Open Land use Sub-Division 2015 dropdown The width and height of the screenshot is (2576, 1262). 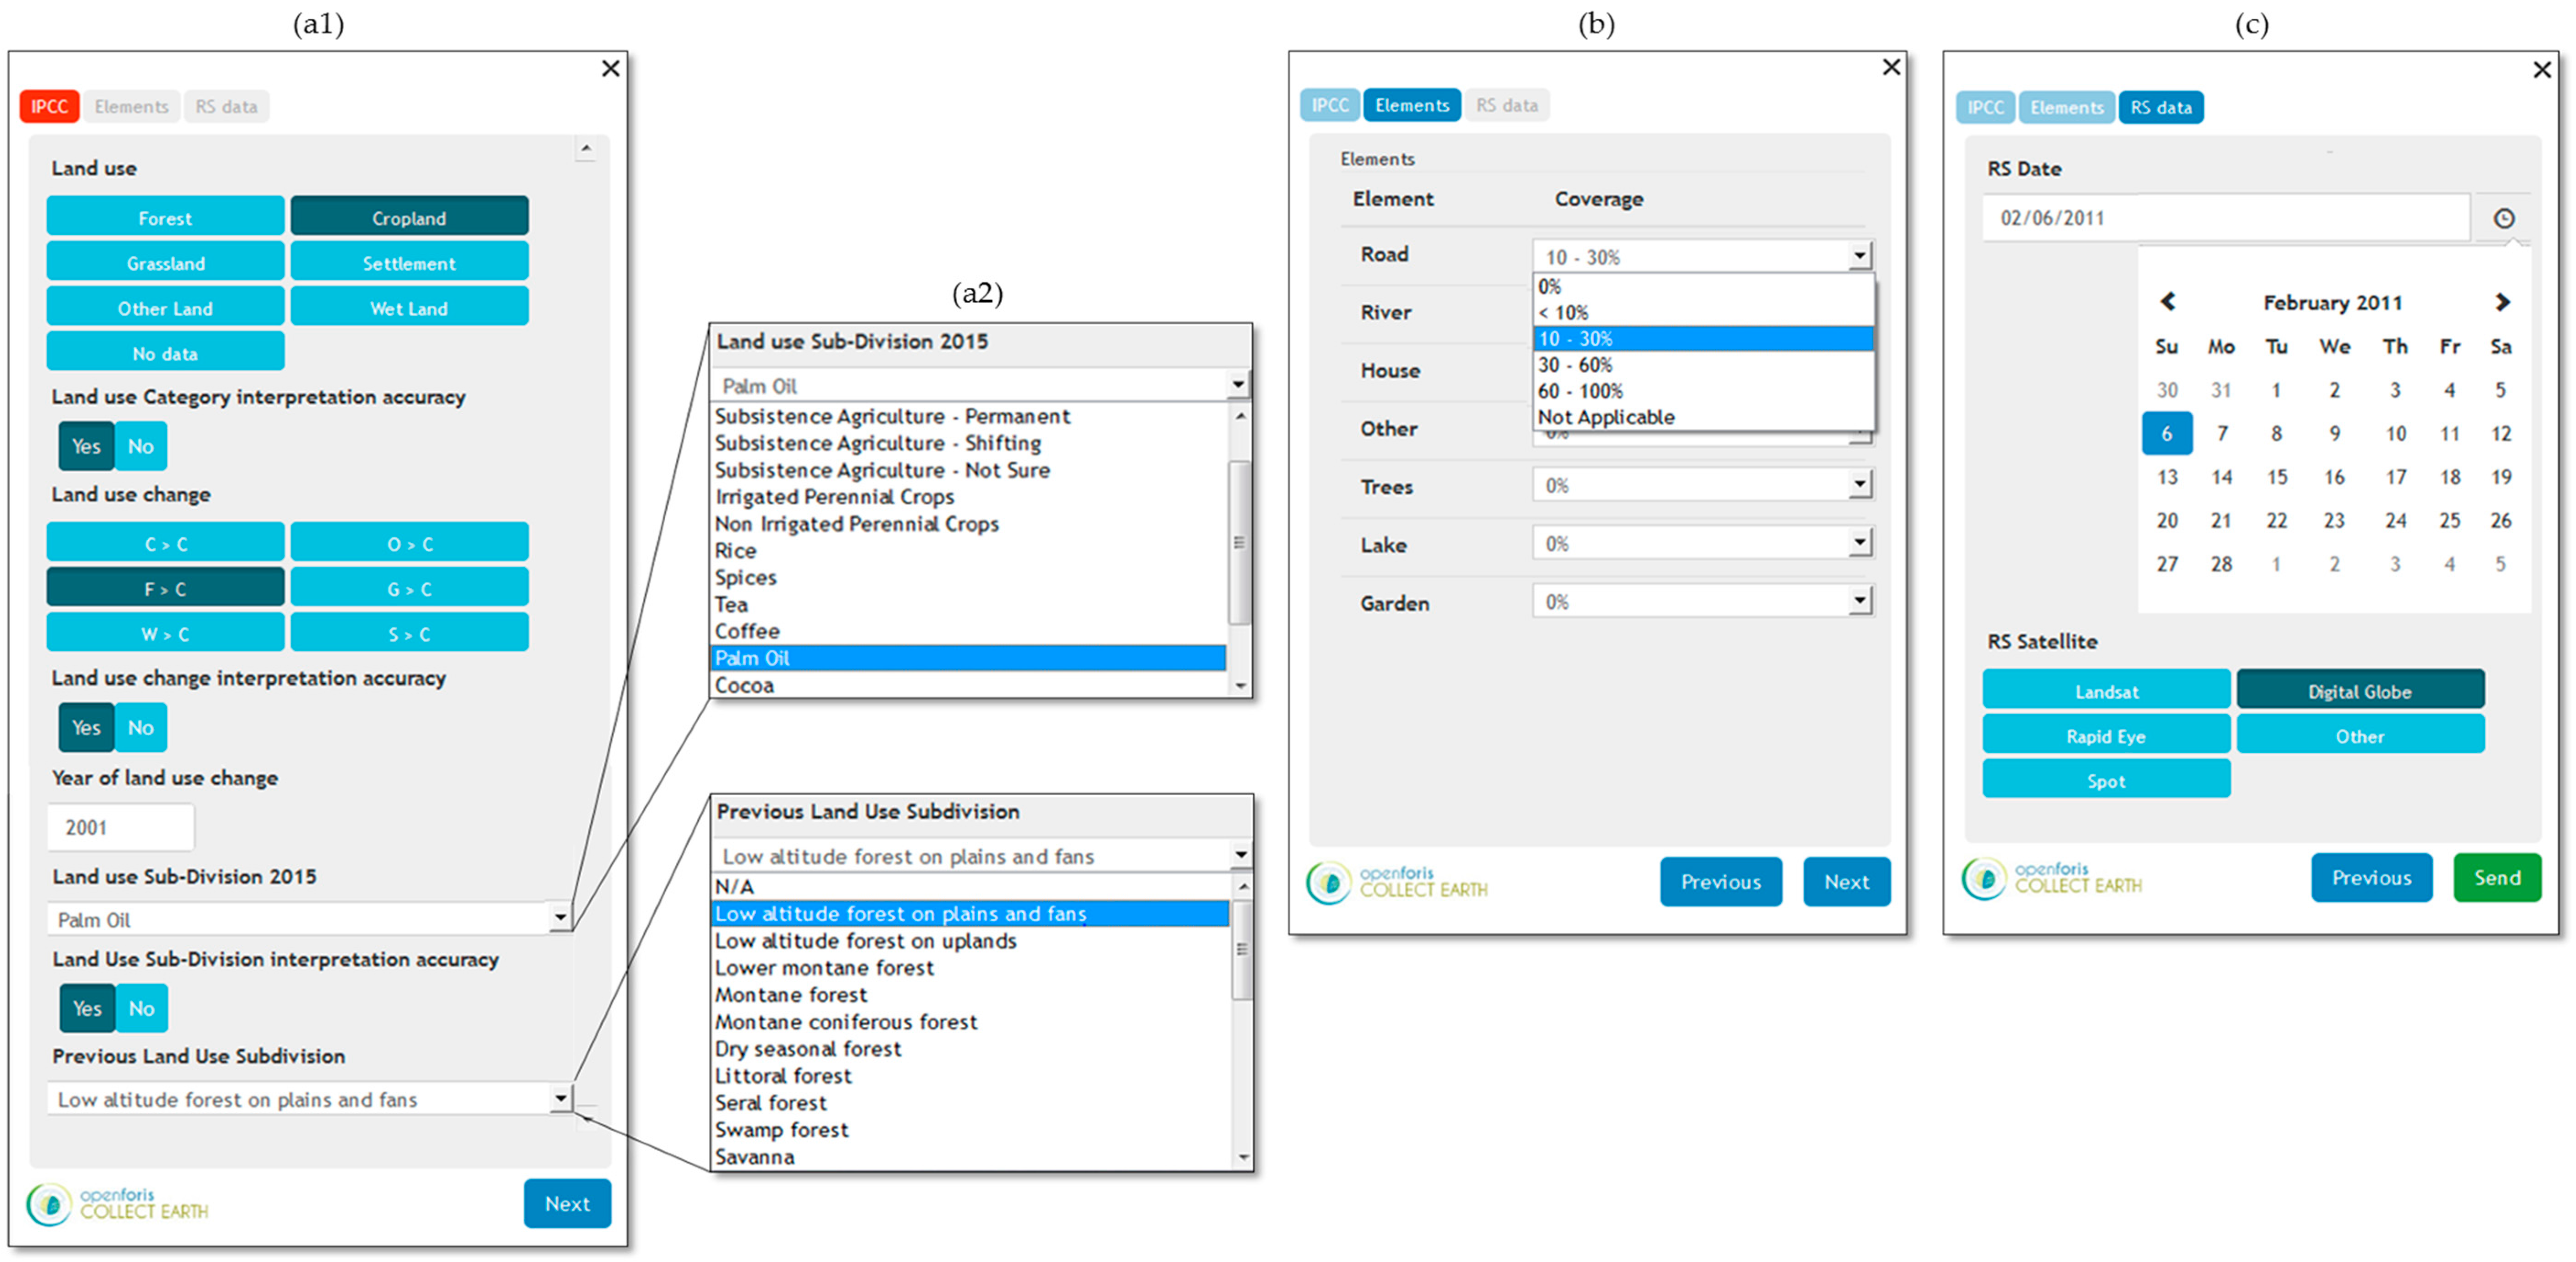click(x=560, y=917)
